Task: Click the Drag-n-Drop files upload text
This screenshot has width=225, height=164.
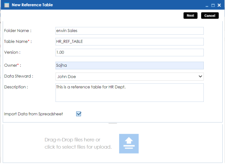Action: 78,143
